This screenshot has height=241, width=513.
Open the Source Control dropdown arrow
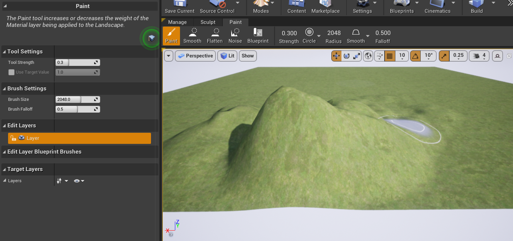pyautogui.click(x=238, y=3)
